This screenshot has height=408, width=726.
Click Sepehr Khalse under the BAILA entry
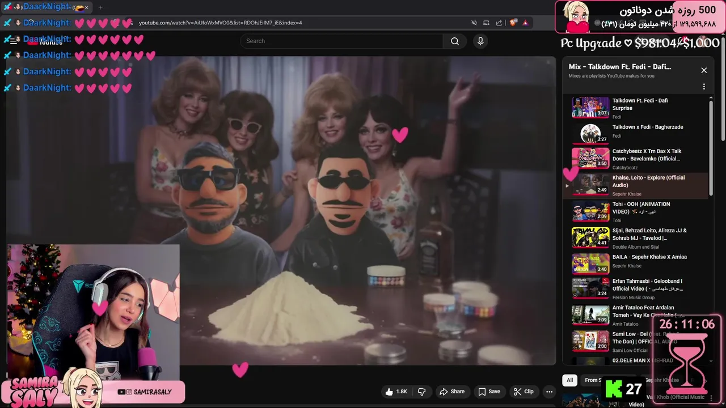[x=627, y=266]
